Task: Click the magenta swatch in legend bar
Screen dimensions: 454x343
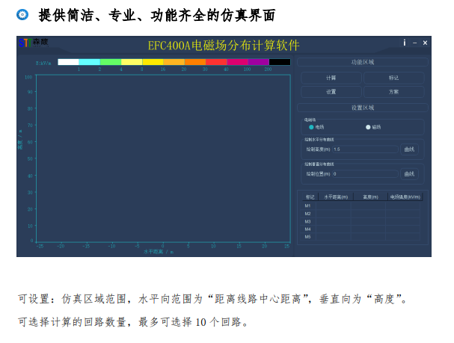Action: tap(237, 62)
